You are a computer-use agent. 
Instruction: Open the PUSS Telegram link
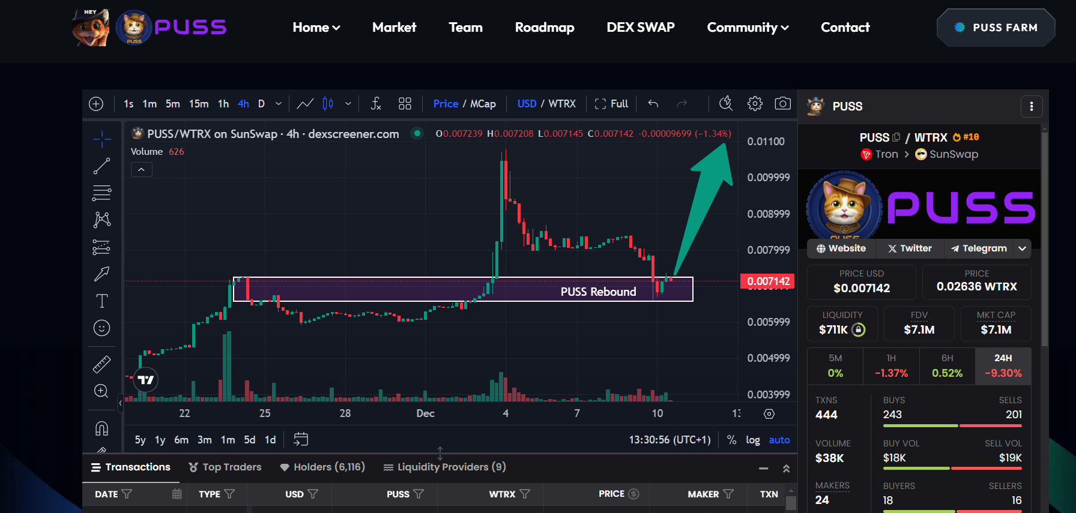coord(979,248)
